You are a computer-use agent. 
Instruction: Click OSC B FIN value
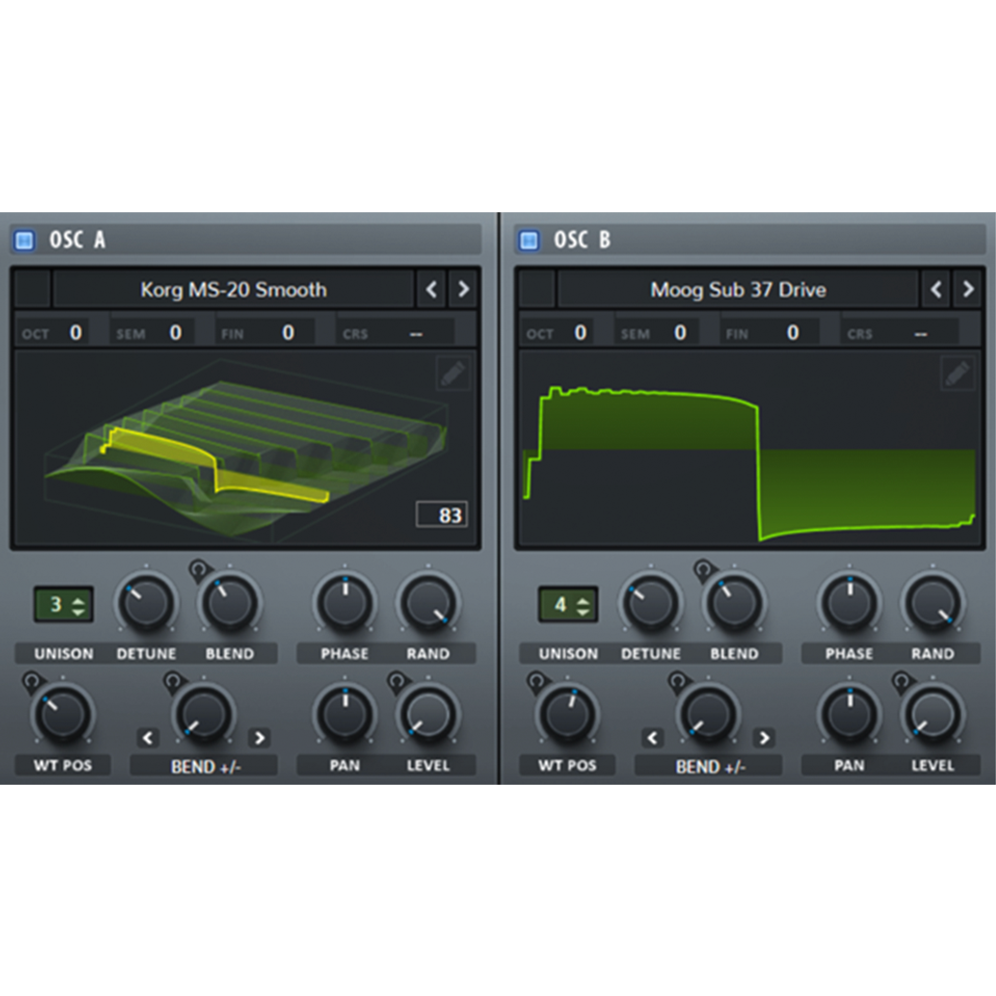coord(792,333)
